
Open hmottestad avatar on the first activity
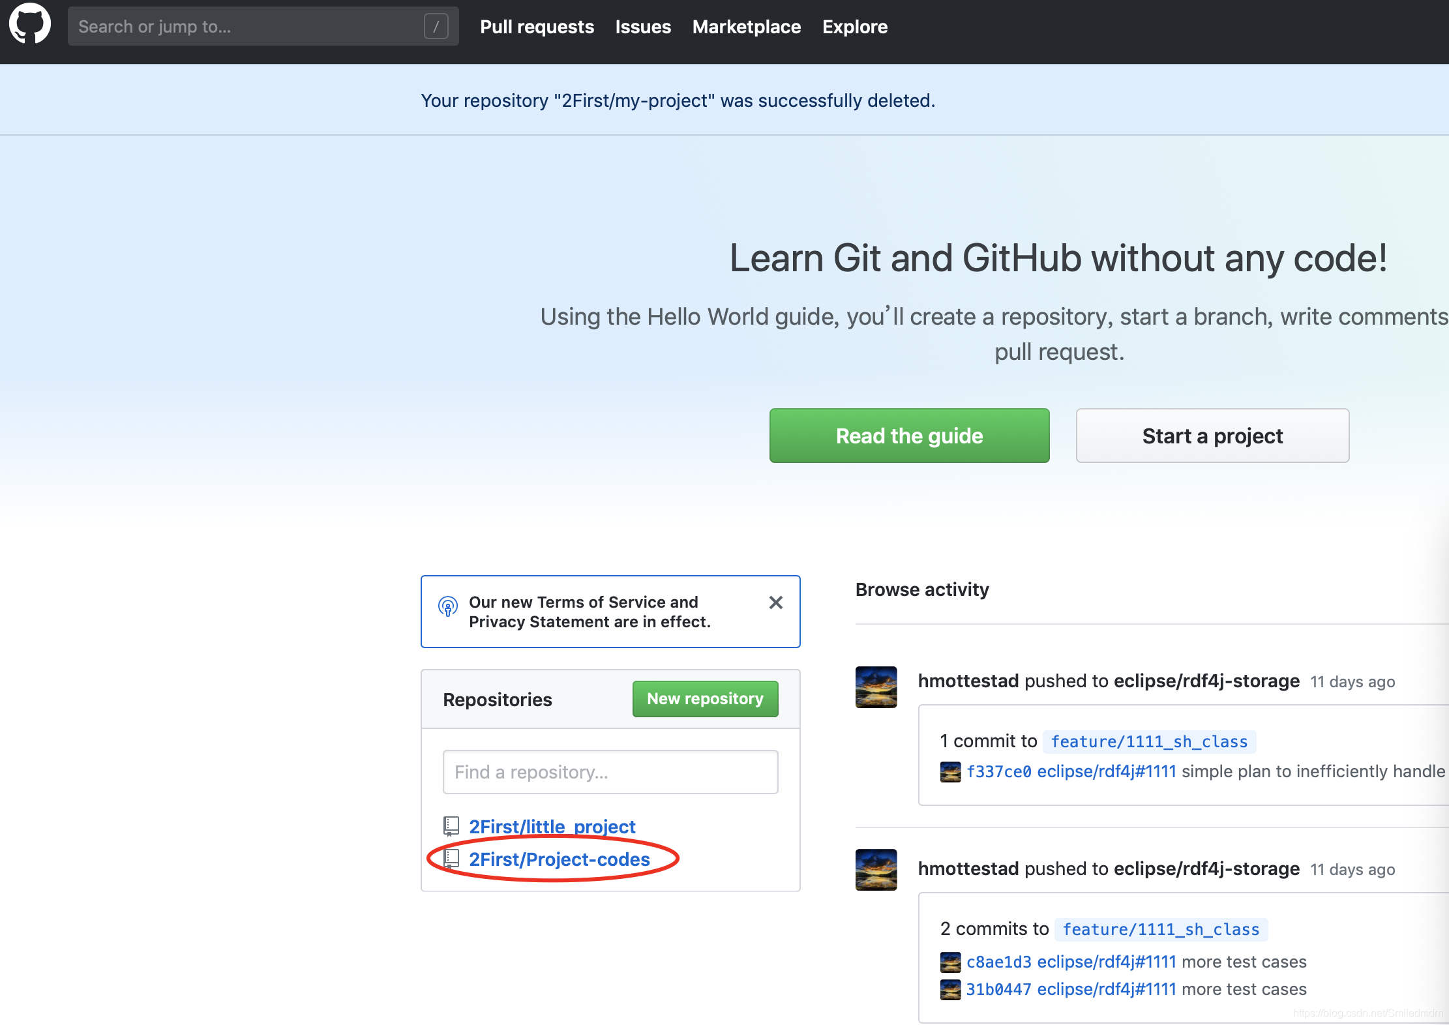[876, 687]
